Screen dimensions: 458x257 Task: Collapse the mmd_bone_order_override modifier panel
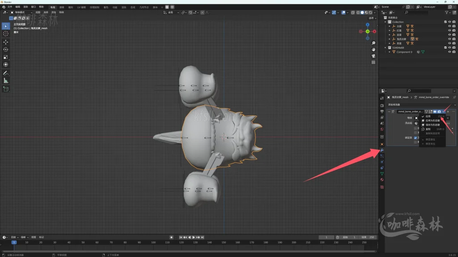pos(389,112)
